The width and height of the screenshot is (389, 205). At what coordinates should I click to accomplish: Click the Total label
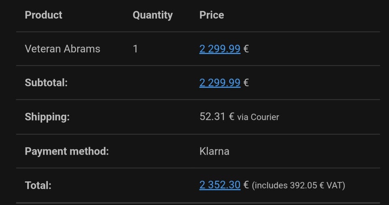(x=38, y=185)
